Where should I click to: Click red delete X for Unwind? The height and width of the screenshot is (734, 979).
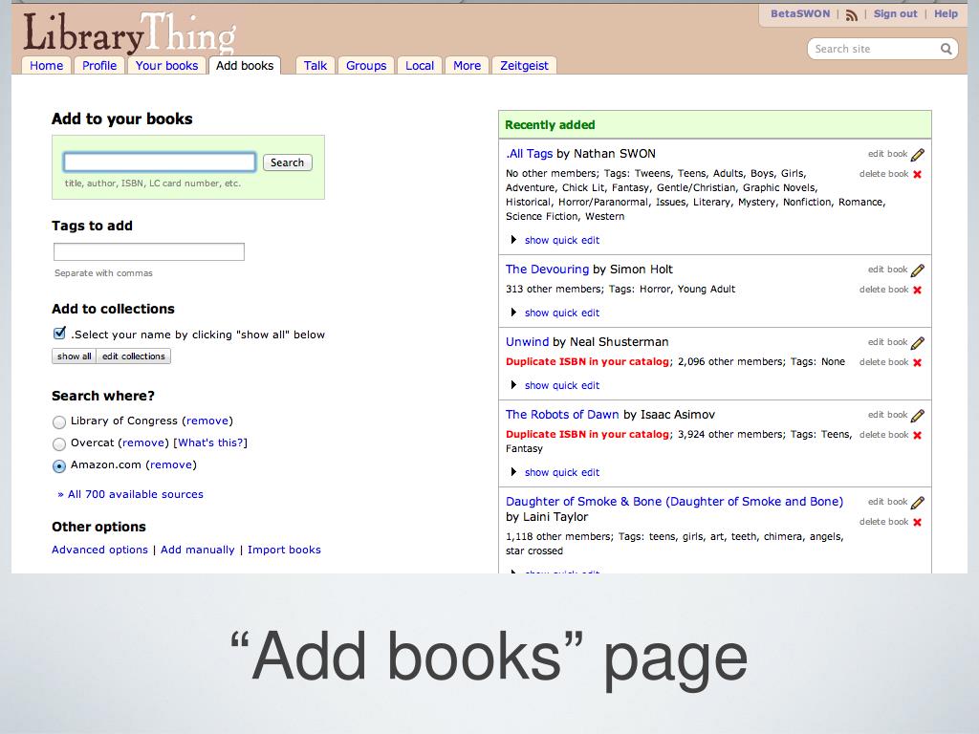(x=917, y=362)
